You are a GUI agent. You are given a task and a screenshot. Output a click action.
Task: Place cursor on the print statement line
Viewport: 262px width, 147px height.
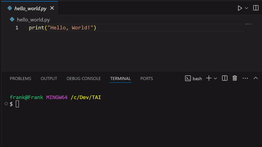click(63, 28)
